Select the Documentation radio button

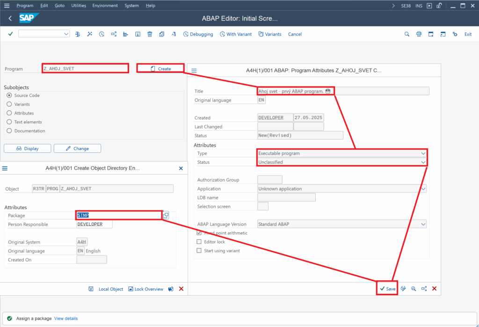(x=9, y=130)
